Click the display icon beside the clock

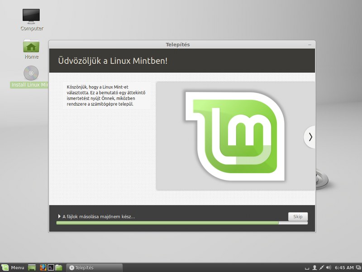point(359,267)
